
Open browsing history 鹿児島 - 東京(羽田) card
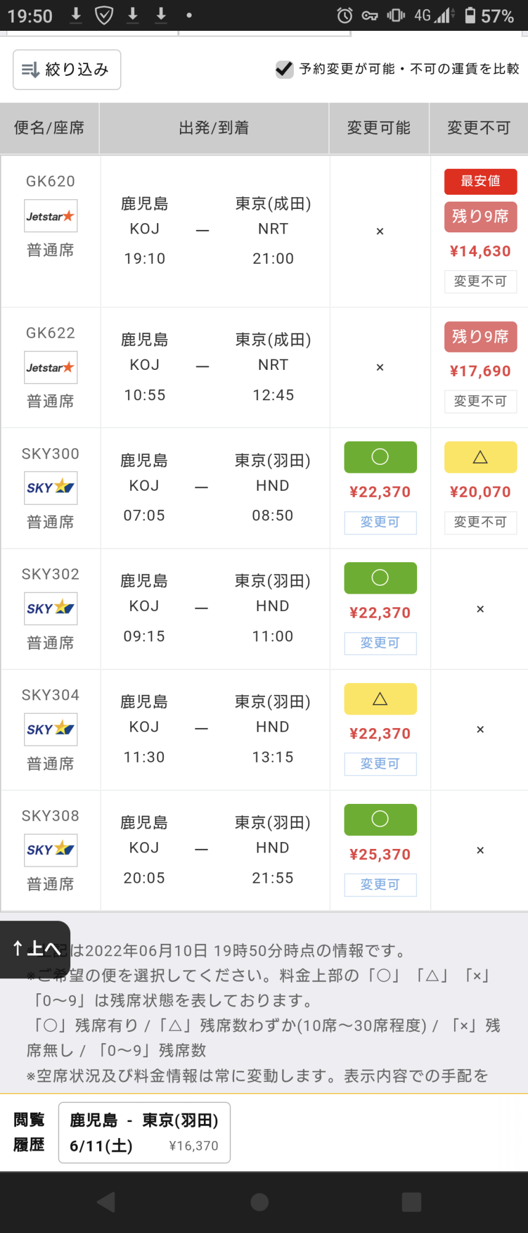[x=144, y=1133]
